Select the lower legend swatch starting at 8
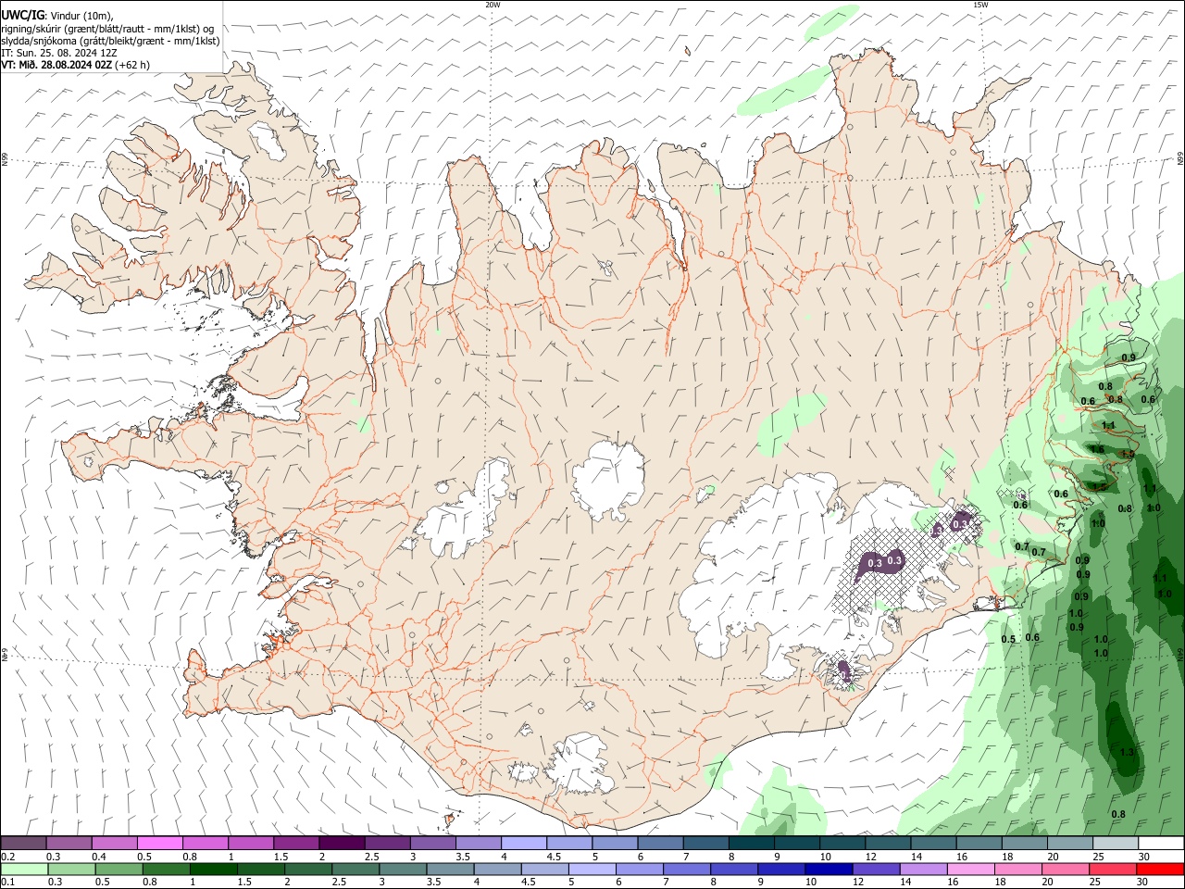This screenshot has width=1185, height=889. [x=734, y=869]
